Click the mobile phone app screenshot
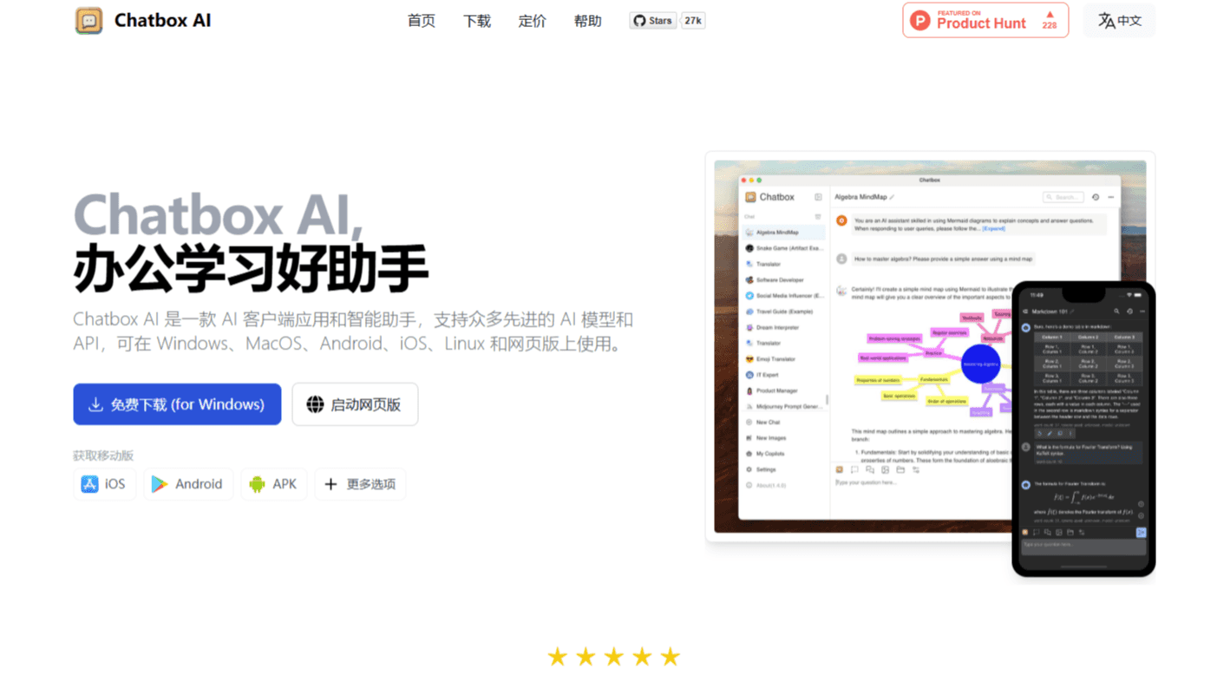 pyautogui.click(x=1083, y=429)
